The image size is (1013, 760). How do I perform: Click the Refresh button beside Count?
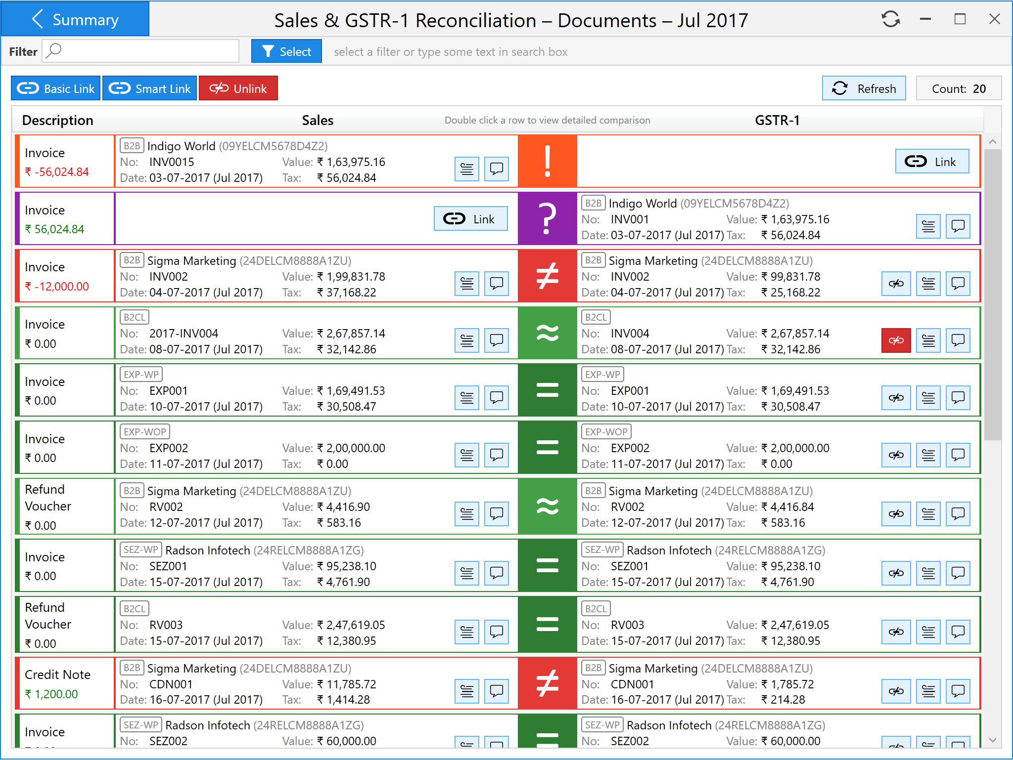[x=864, y=88]
